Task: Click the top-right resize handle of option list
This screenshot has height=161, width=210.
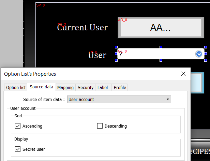Action: tap(206, 47)
